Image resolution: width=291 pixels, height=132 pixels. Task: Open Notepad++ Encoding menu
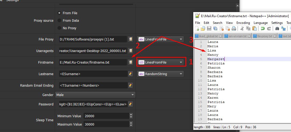click(243, 23)
